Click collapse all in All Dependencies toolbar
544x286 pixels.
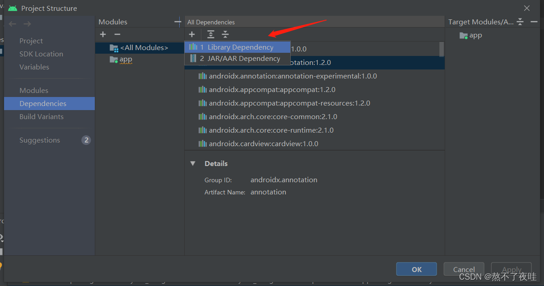tap(225, 34)
